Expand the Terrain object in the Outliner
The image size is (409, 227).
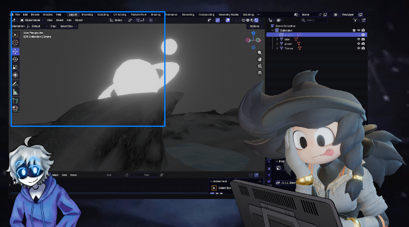click(x=277, y=48)
